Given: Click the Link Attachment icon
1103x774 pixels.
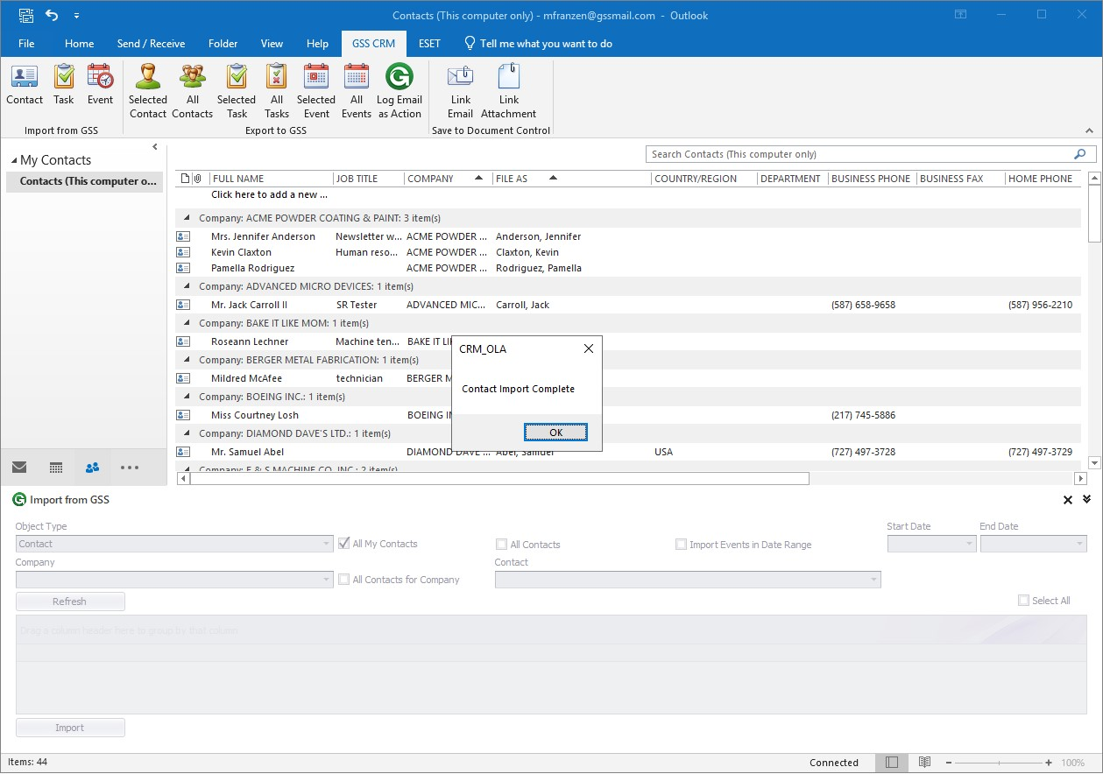Looking at the screenshot, I should pos(509,91).
